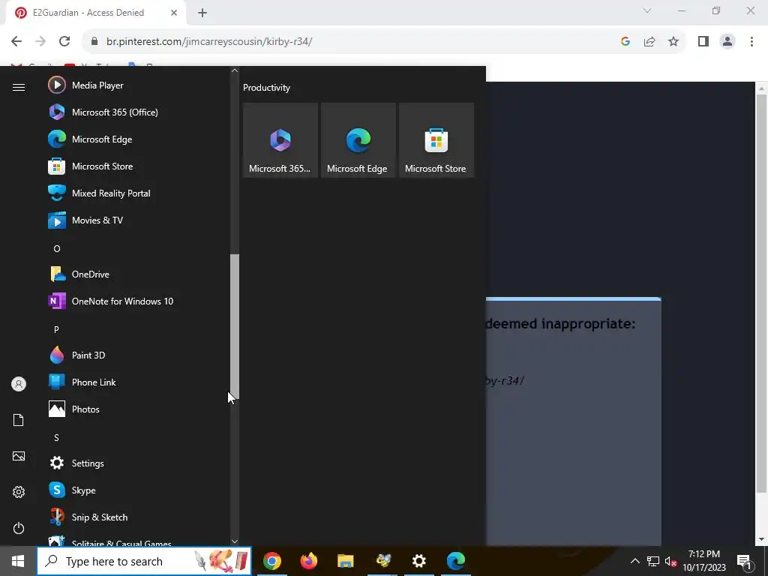Click the Productivity group heading
Image resolution: width=768 pixels, height=576 pixels.
tap(266, 88)
